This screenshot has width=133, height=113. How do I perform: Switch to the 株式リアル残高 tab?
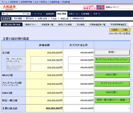click(x=65, y=25)
